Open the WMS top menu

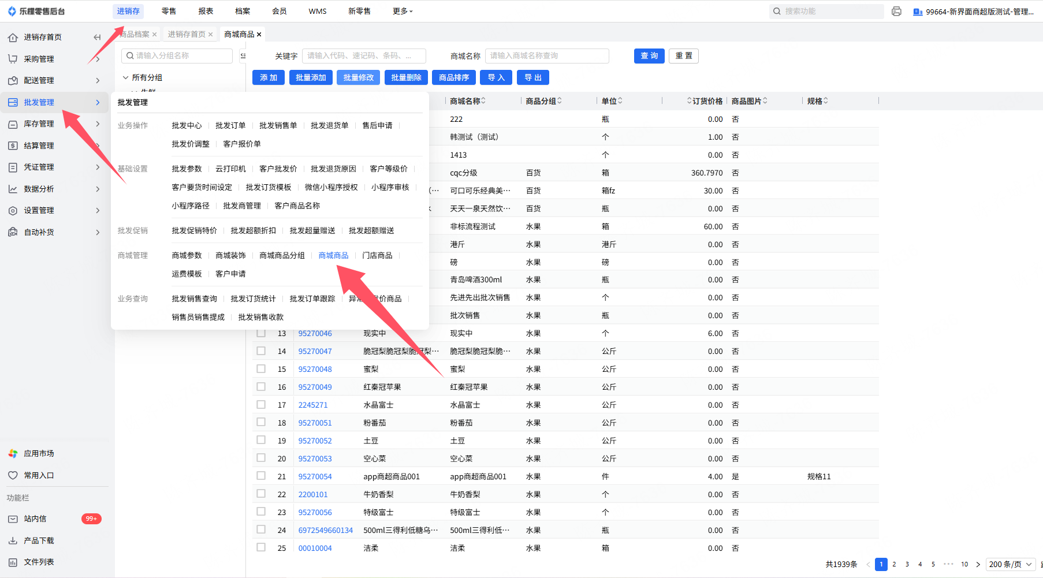click(x=318, y=11)
